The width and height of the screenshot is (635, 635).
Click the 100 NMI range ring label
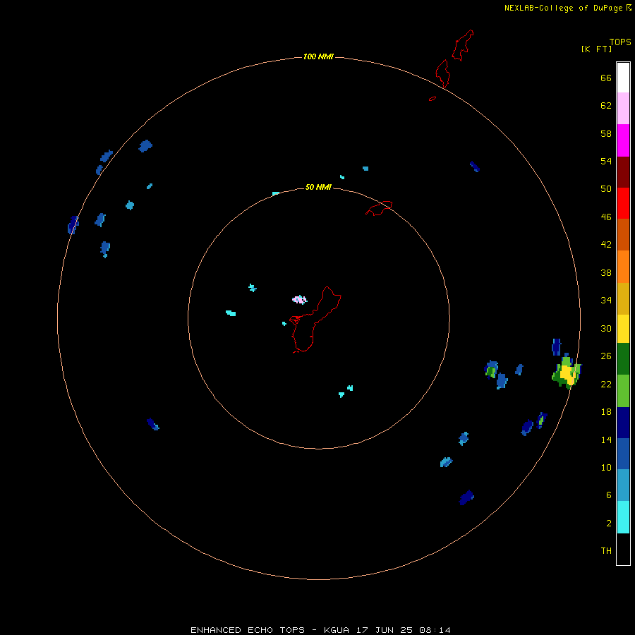[x=318, y=56]
